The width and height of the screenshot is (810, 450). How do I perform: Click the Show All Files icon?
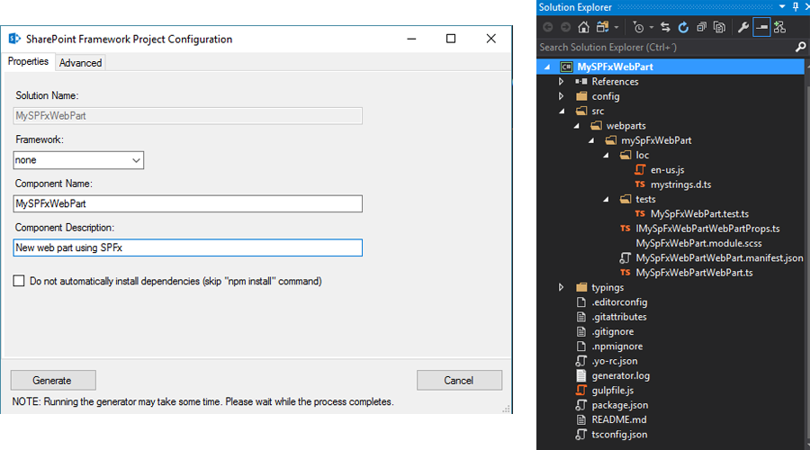coord(719,27)
